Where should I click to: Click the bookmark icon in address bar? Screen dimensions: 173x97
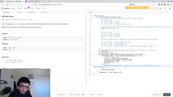pyautogui.click(x=36, y=5)
